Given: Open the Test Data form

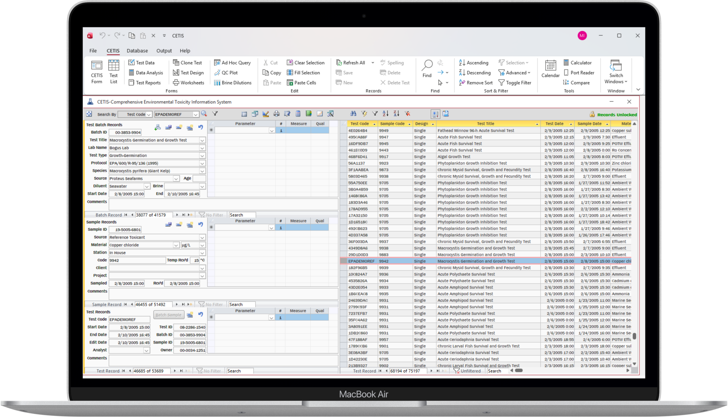Looking at the screenshot, I should pos(141,62).
